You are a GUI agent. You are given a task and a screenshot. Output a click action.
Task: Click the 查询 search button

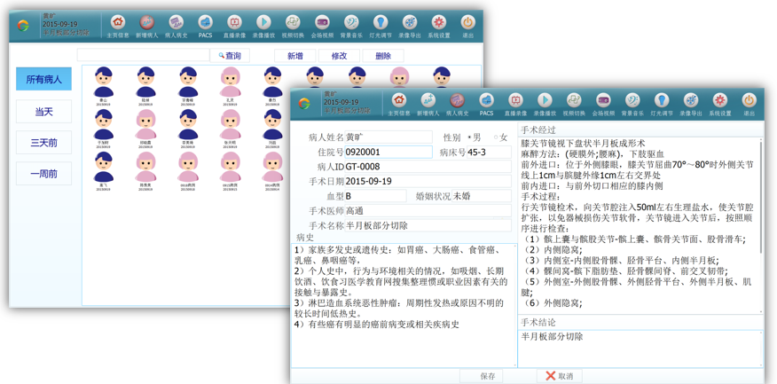(230, 56)
